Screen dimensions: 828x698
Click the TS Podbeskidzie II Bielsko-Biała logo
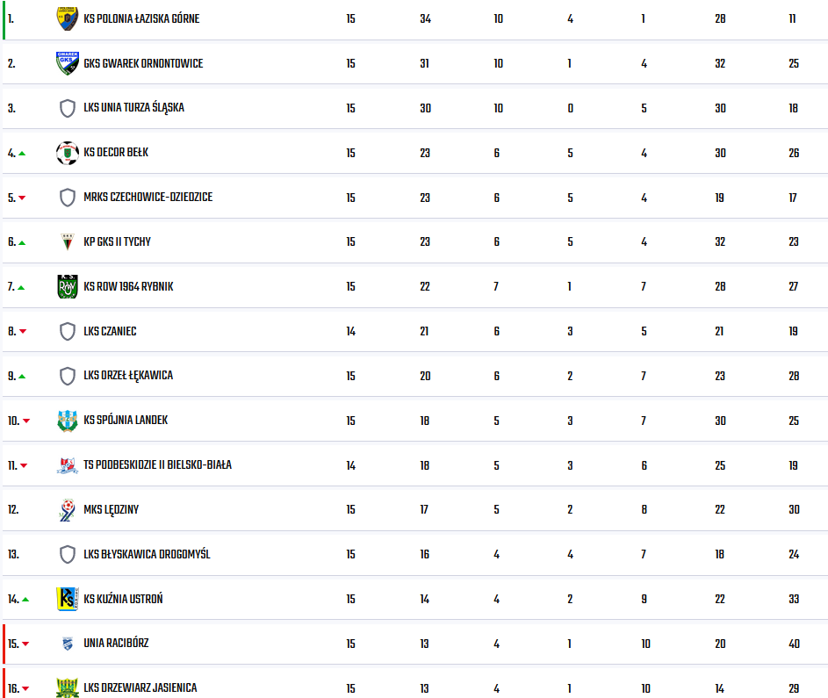coord(67,465)
